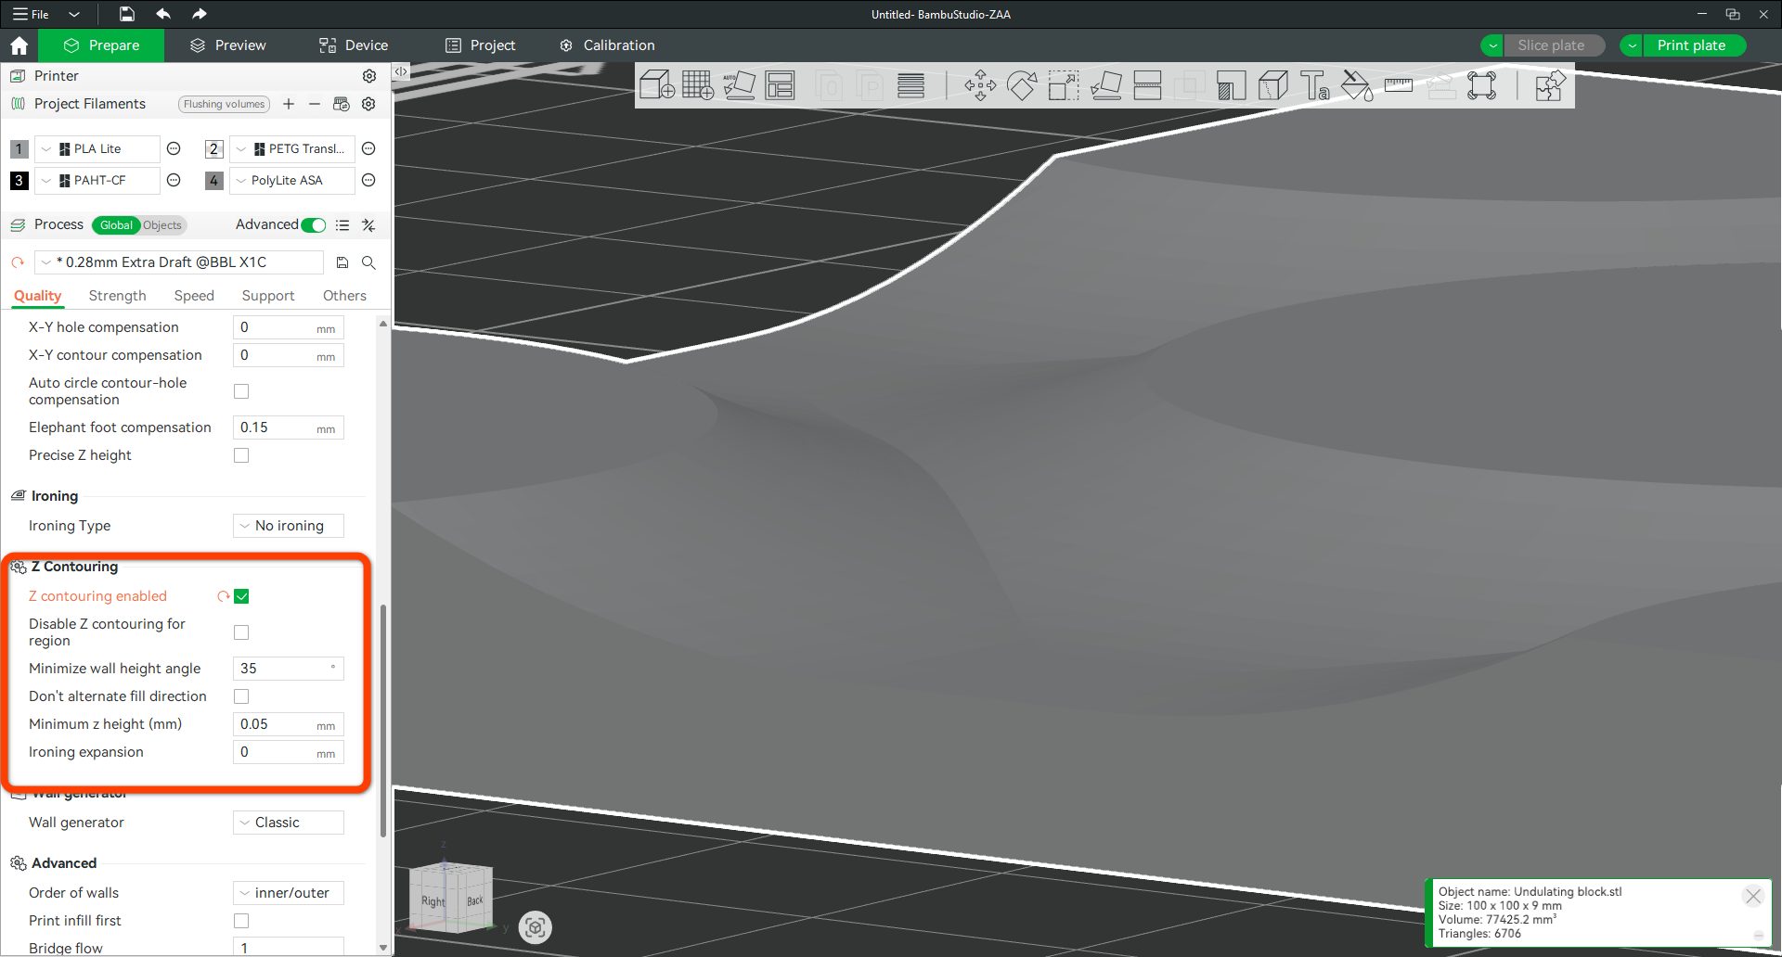
Task: Click the Print plate button
Action: click(1690, 45)
